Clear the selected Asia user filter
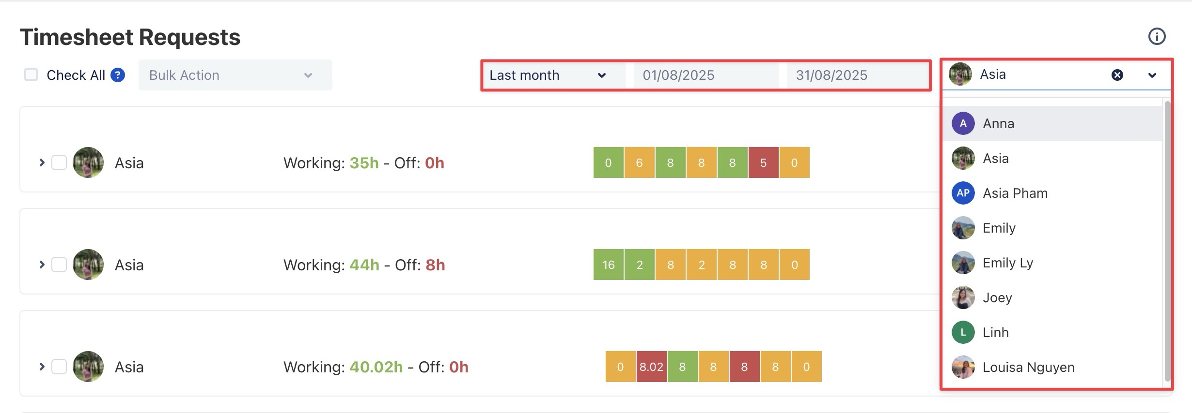This screenshot has width=1192, height=413. coord(1117,75)
